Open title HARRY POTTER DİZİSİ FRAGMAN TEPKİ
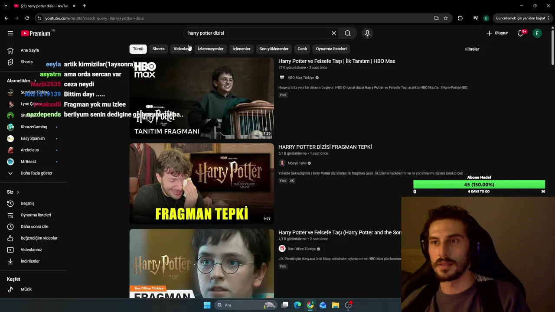 (x=325, y=147)
